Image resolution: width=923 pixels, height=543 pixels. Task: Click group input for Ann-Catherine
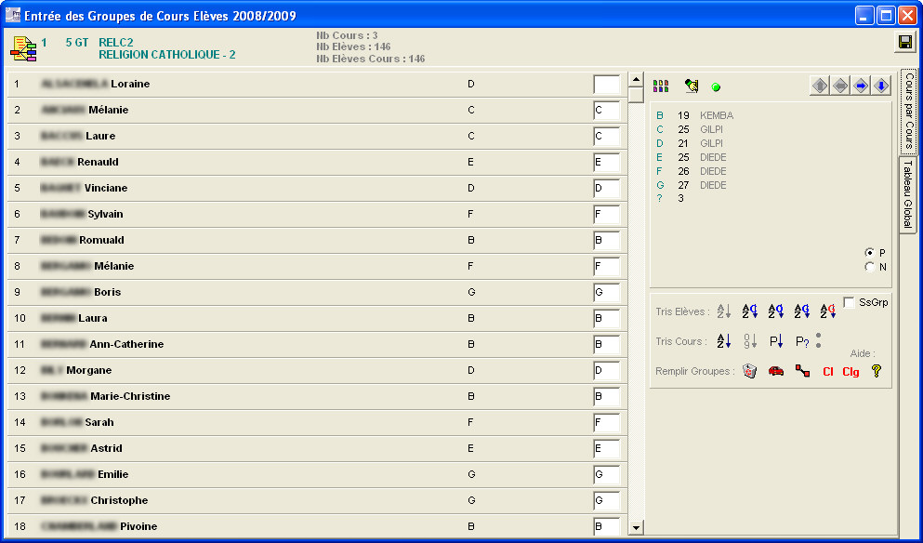[x=606, y=345]
